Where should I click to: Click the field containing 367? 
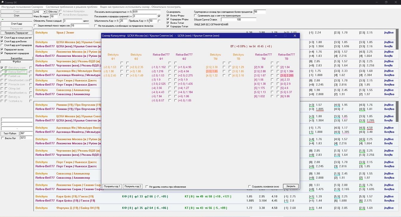(x=26, y=133)
